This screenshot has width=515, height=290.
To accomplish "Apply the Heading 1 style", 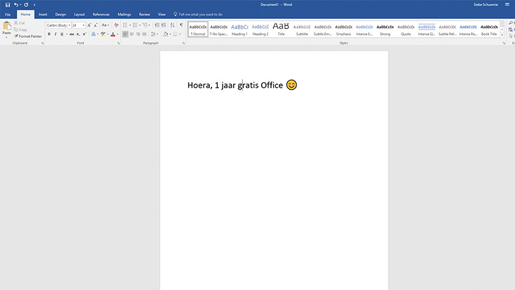I will (x=239, y=29).
